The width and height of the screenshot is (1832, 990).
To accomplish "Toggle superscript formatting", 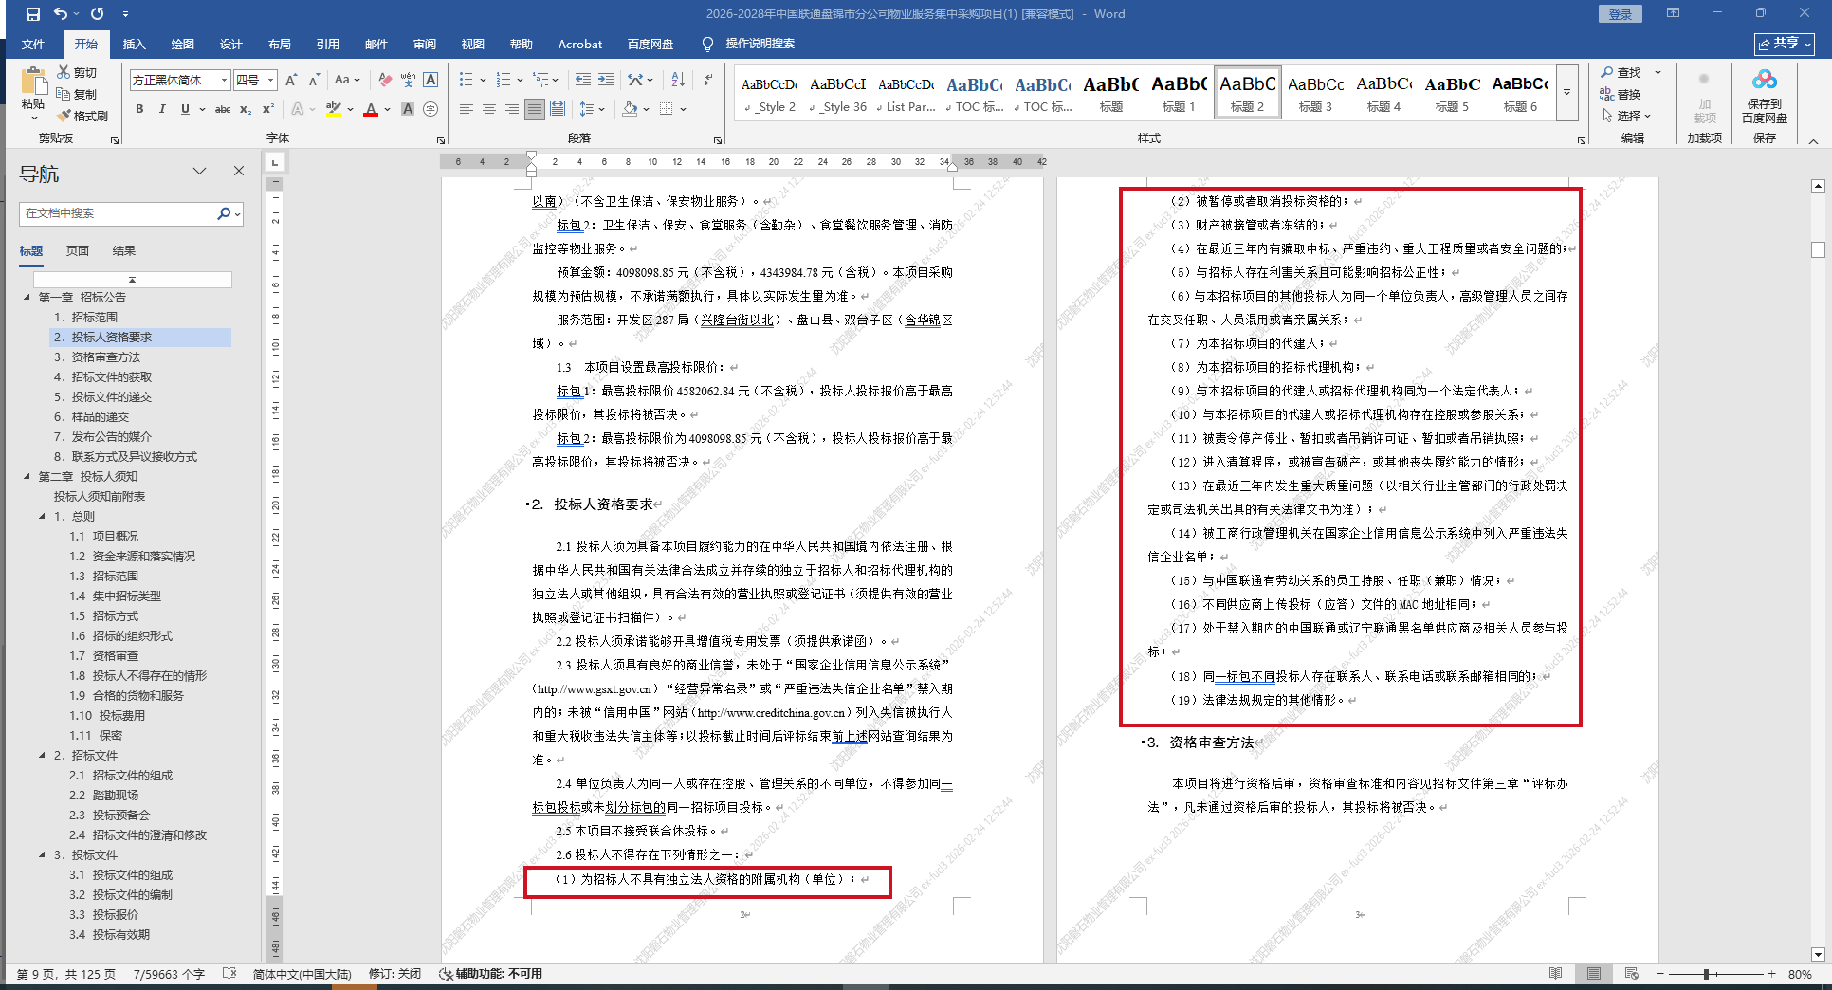I will click(x=268, y=109).
